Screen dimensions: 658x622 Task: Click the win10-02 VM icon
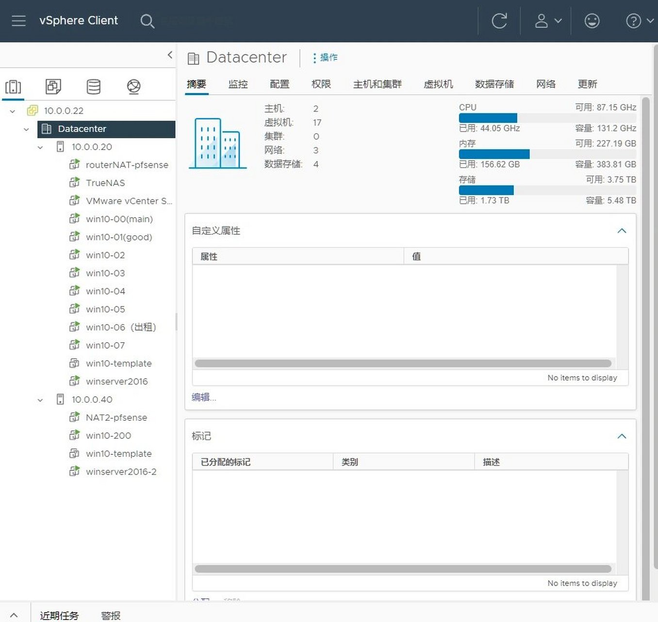74,254
